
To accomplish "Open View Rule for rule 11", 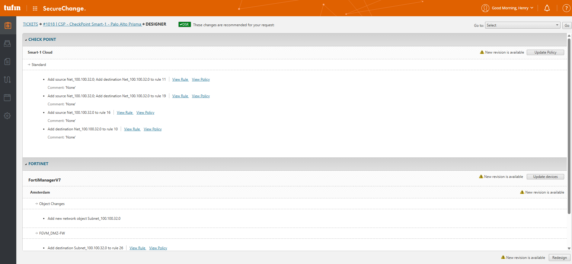I will click(180, 79).
